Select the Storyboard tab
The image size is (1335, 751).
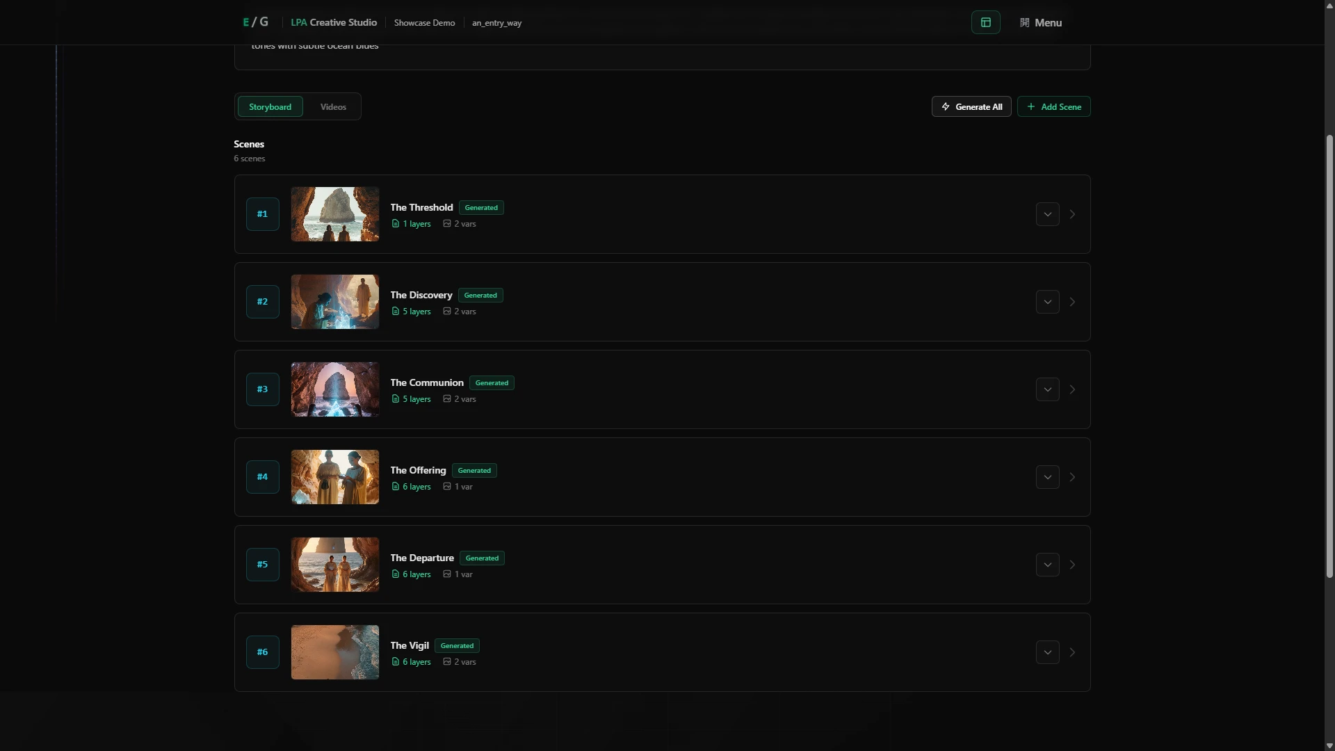pyautogui.click(x=270, y=107)
